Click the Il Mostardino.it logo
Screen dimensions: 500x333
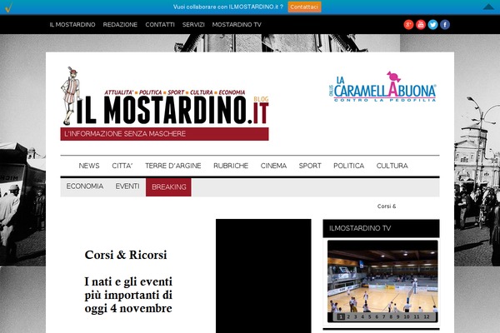tap(164, 103)
